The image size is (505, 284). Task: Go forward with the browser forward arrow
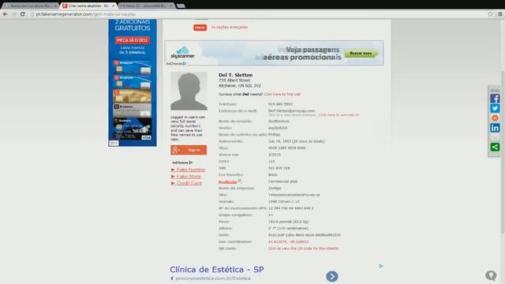[x=14, y=14]
